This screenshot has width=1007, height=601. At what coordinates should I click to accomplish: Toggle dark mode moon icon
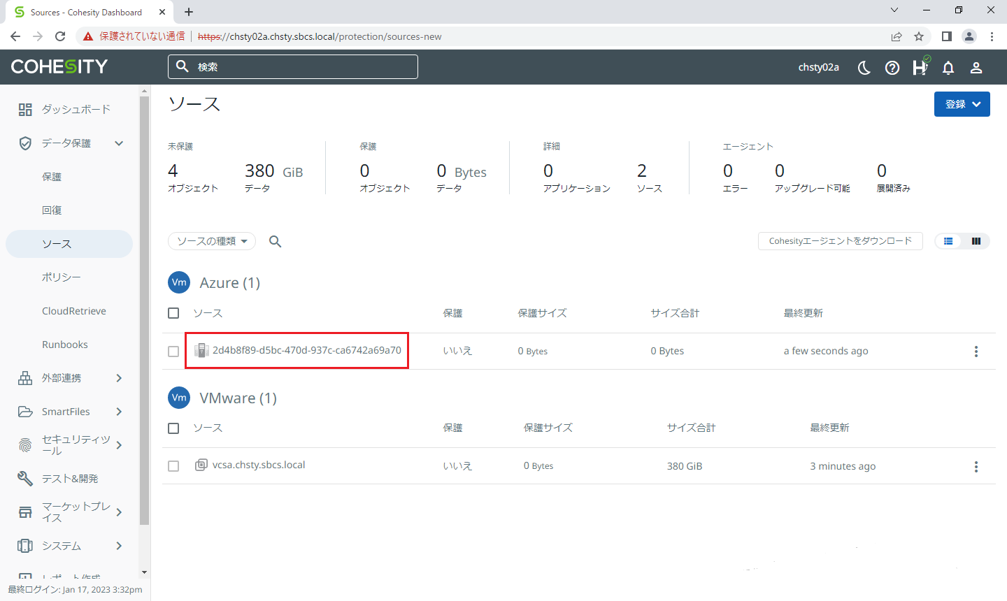(864, 68)
